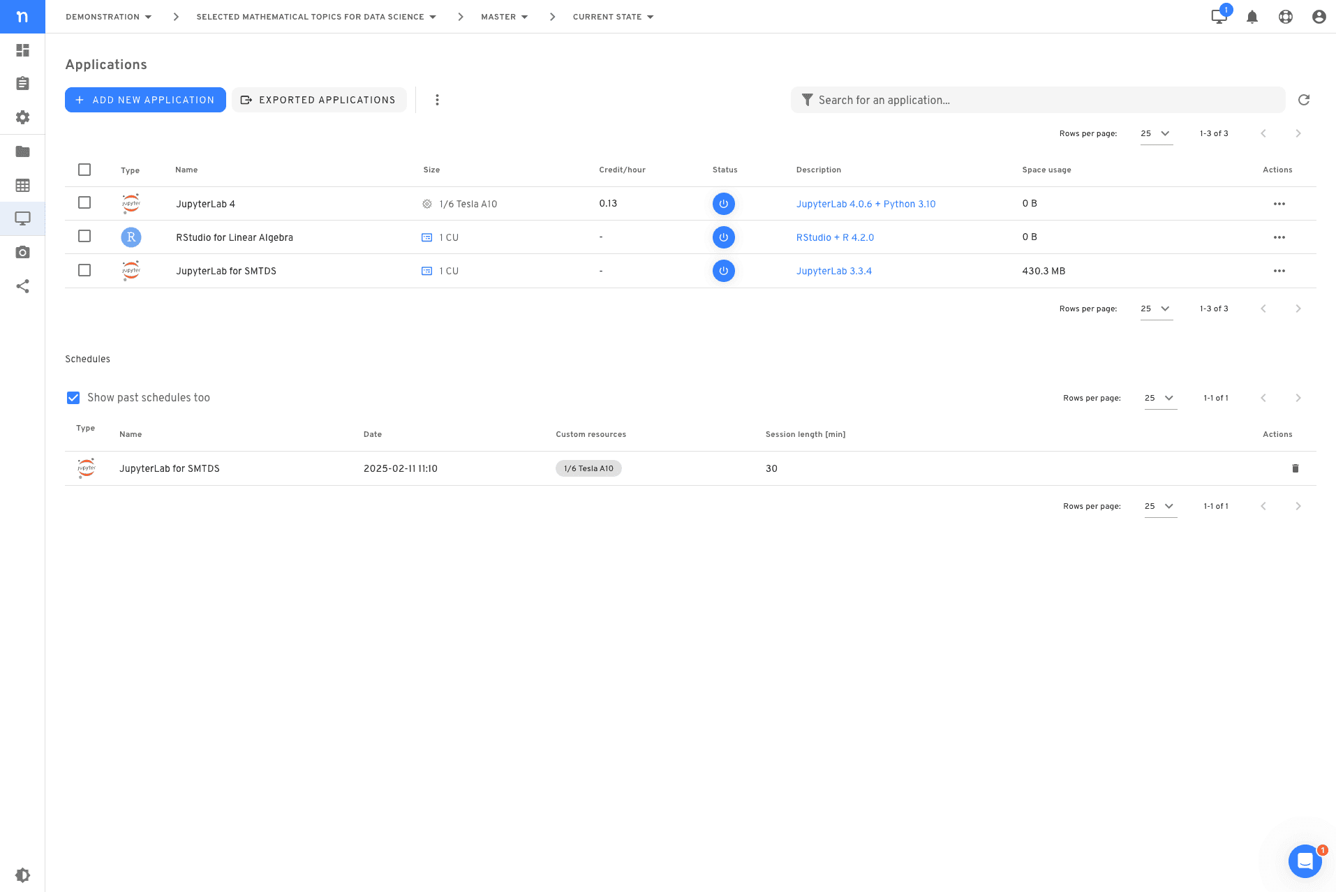Select the RStudio for Linear Algebra name
This screenshot has height=892, width=1336.
(235, 237)
